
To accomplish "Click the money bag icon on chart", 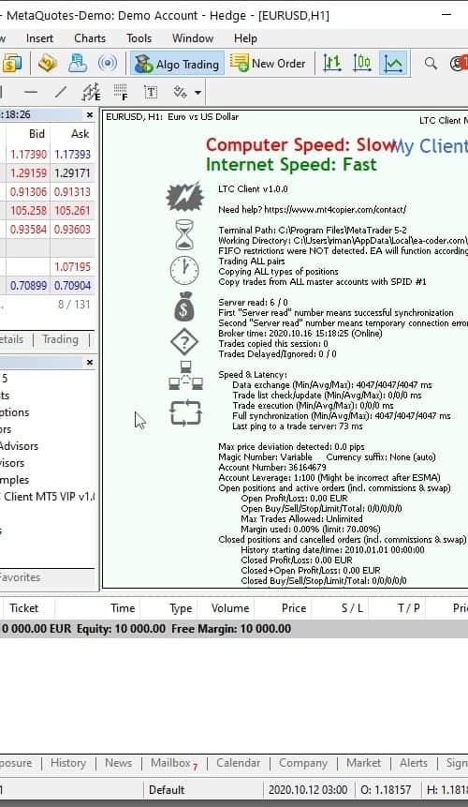I will click(183, 306).
